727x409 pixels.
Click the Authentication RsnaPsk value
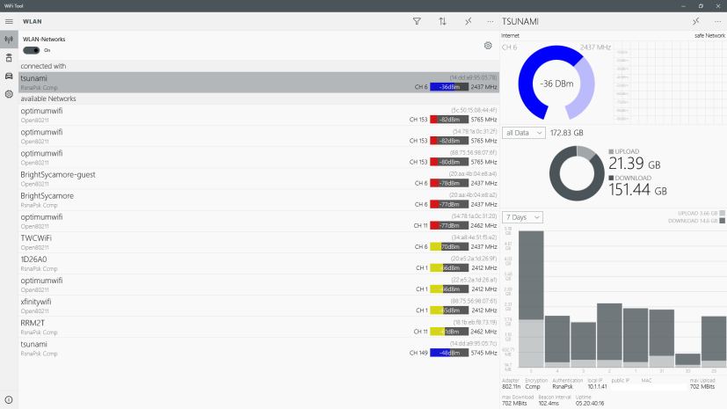point(563,387)
